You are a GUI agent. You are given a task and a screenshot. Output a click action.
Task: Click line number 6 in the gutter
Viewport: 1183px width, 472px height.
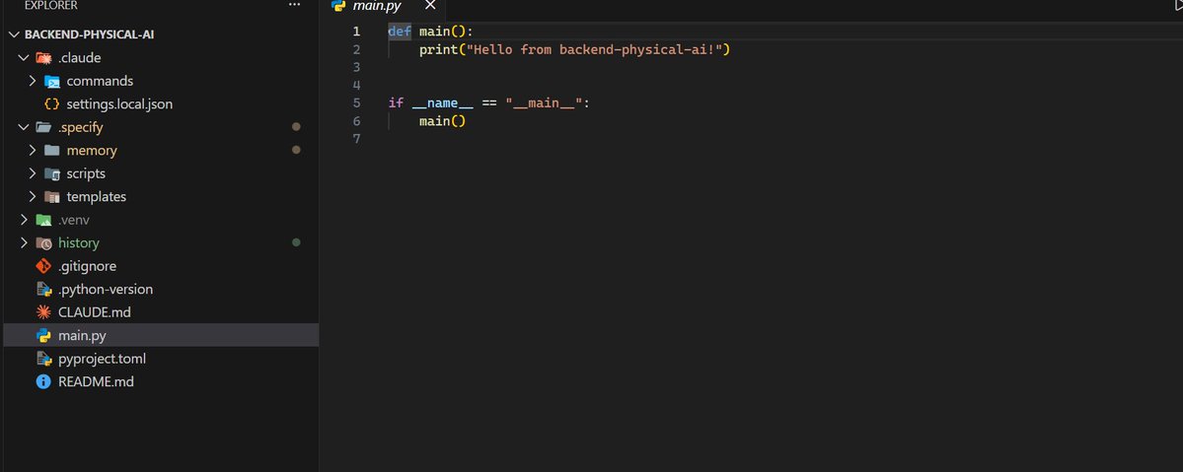coord(356,120)
